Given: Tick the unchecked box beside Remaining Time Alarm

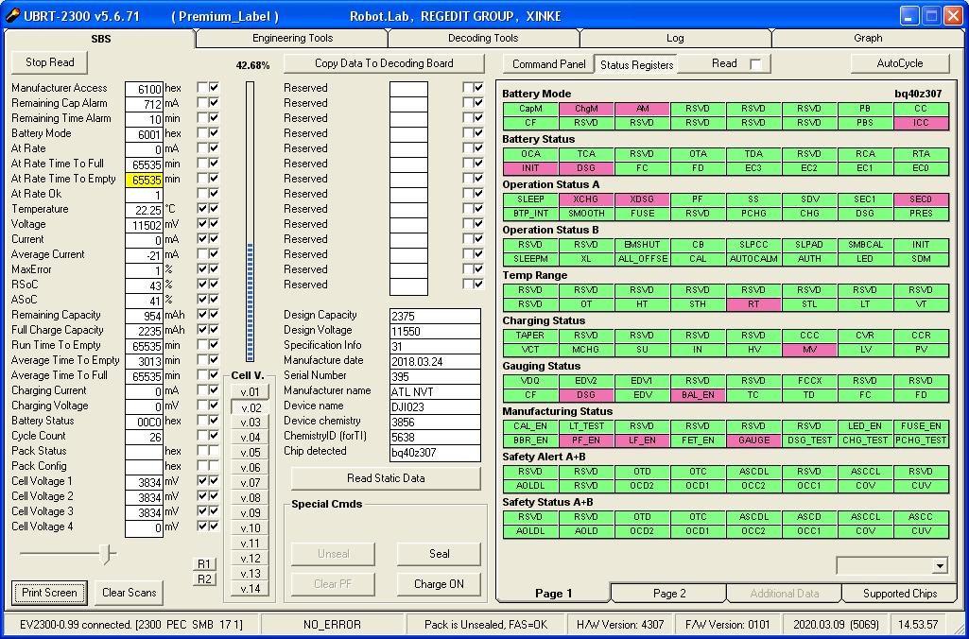Looking at the screenshot, I should click(202, 118).
